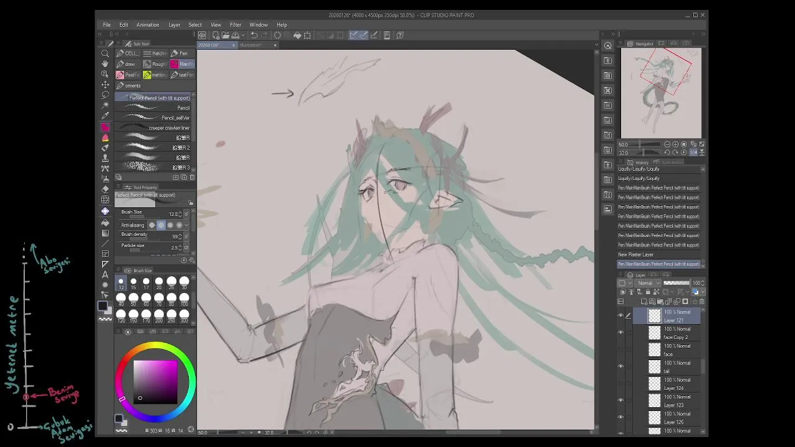The height and width of the screenshot is (447, 795).
Task: Pick brush size preset 100
Action: [184, 299]
